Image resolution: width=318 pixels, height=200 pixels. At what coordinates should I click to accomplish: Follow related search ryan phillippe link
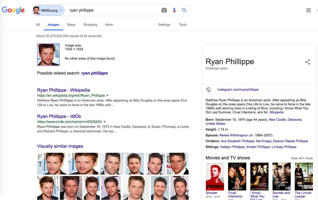point(95,73)
